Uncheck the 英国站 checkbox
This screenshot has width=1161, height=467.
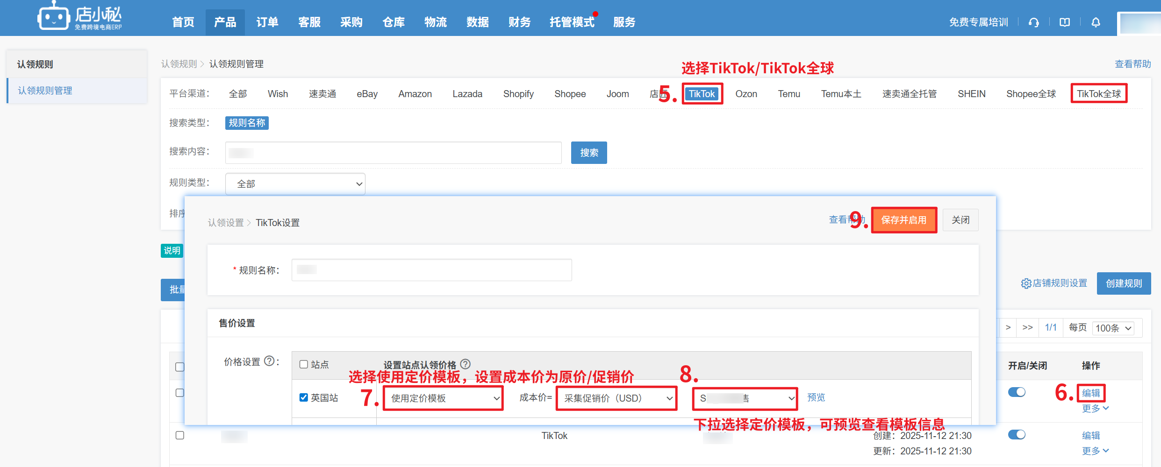coord(304,397)
